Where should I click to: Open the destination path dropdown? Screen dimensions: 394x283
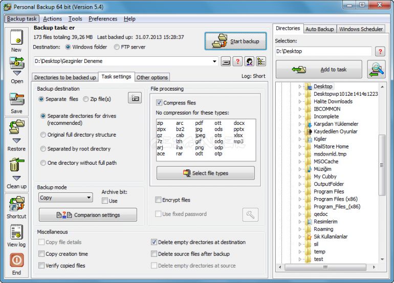click(214, 61)
